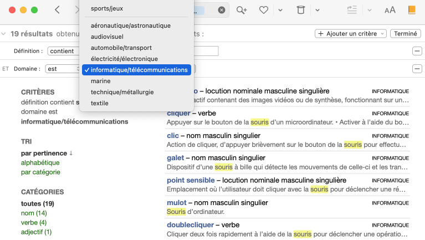425x240 pixels.
Task: Remove the Définition criterion with minus button
Action: (416, 51)
